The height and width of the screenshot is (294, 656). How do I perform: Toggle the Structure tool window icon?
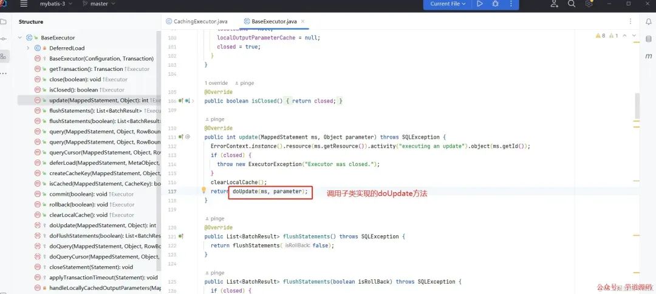[x=4, y=56]
